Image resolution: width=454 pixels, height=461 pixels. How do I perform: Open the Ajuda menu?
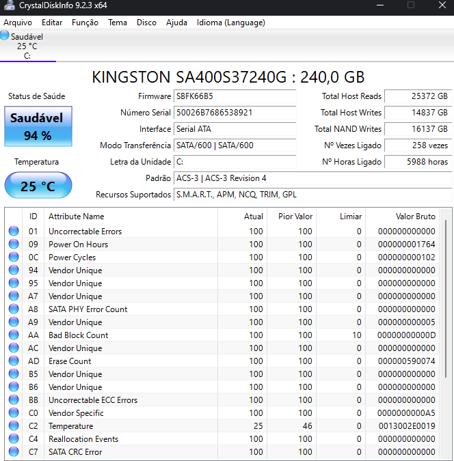pos(176,23)
